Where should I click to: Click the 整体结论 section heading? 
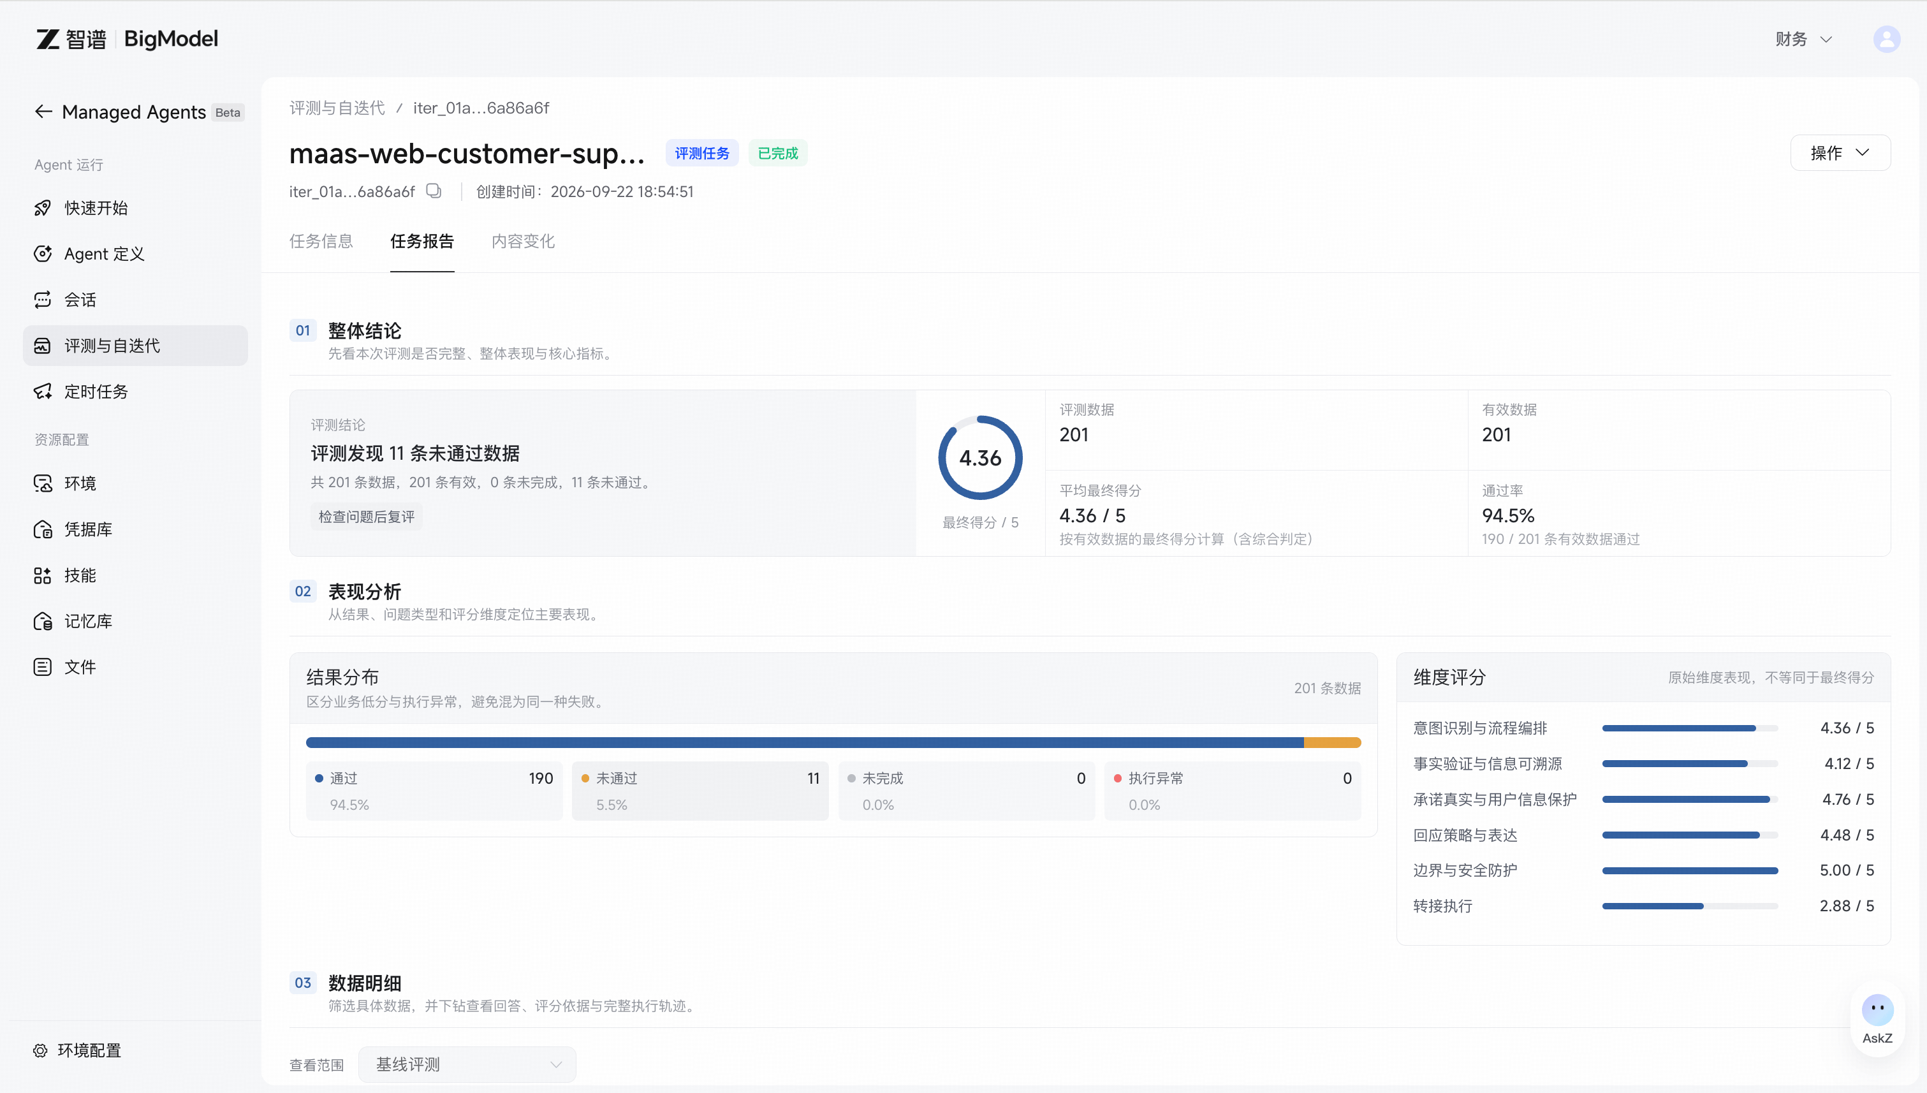[365, 330]
